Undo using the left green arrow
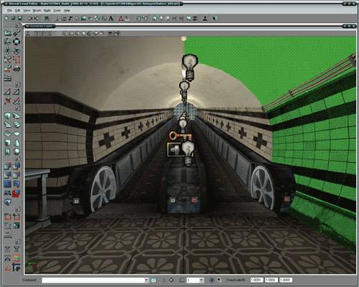The width and height of the screenshot is (359, 287). [x=30, y=18]
